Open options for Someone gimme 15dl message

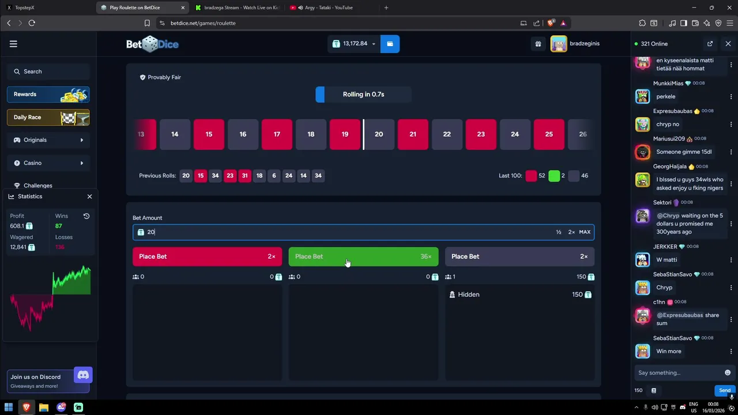coord(731,152)
